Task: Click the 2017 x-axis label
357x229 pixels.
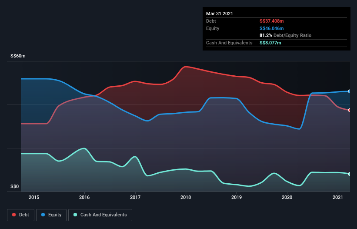Action: pyautogui.click(x=135, y=197)
